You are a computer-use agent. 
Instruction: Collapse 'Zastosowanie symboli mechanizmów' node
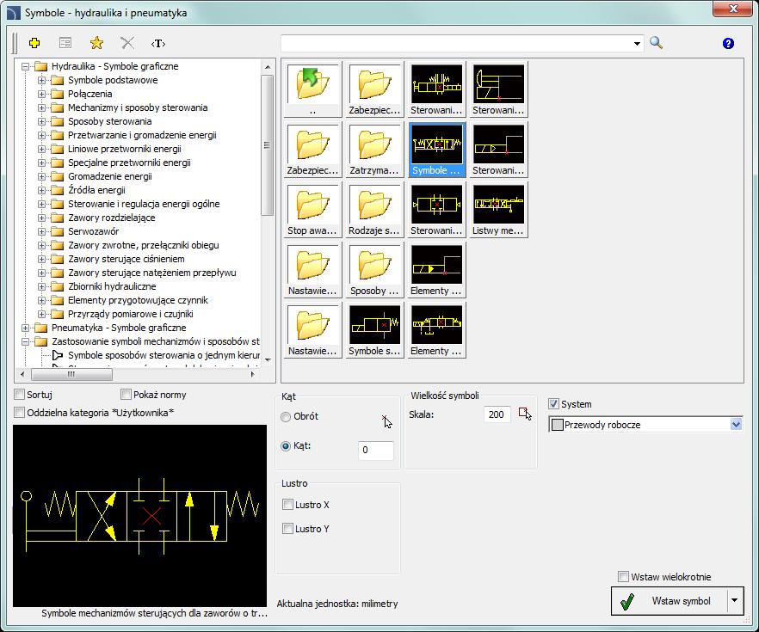(x=25, y=341)
